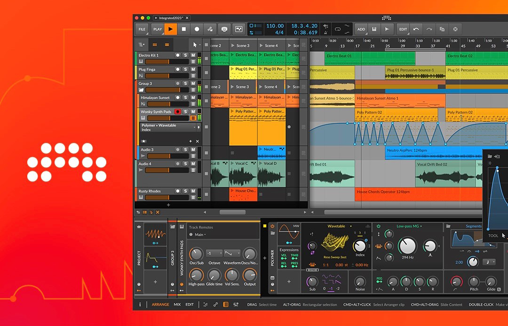Open the FILE menu

click(142, 29)
